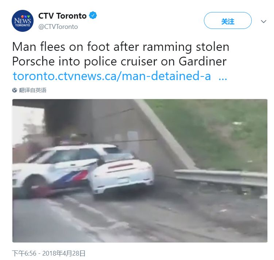
Task: Open the CTV Toronto display name
Action: coord(62,16)
